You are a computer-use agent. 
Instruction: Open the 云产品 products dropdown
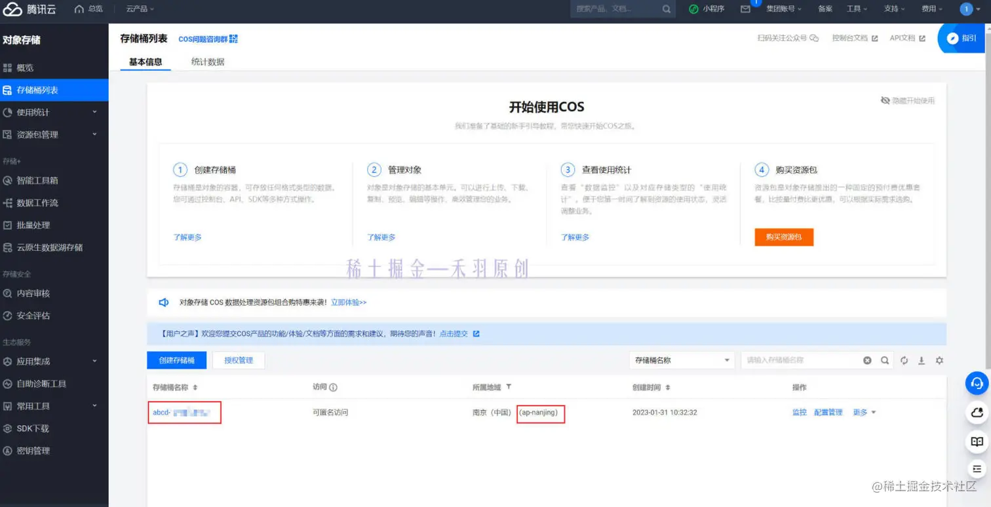pos(140,9)
